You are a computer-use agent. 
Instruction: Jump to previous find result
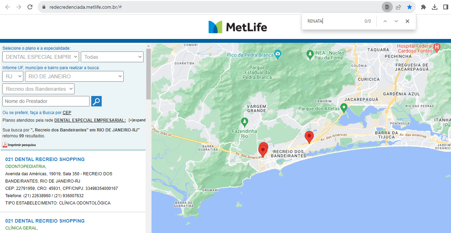(385, 21)
